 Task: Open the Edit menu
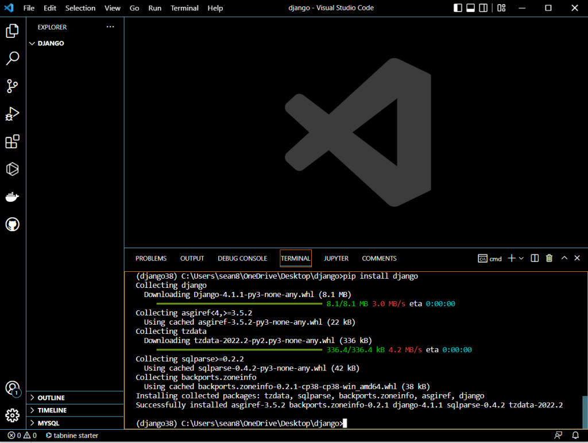coord(50,8)
